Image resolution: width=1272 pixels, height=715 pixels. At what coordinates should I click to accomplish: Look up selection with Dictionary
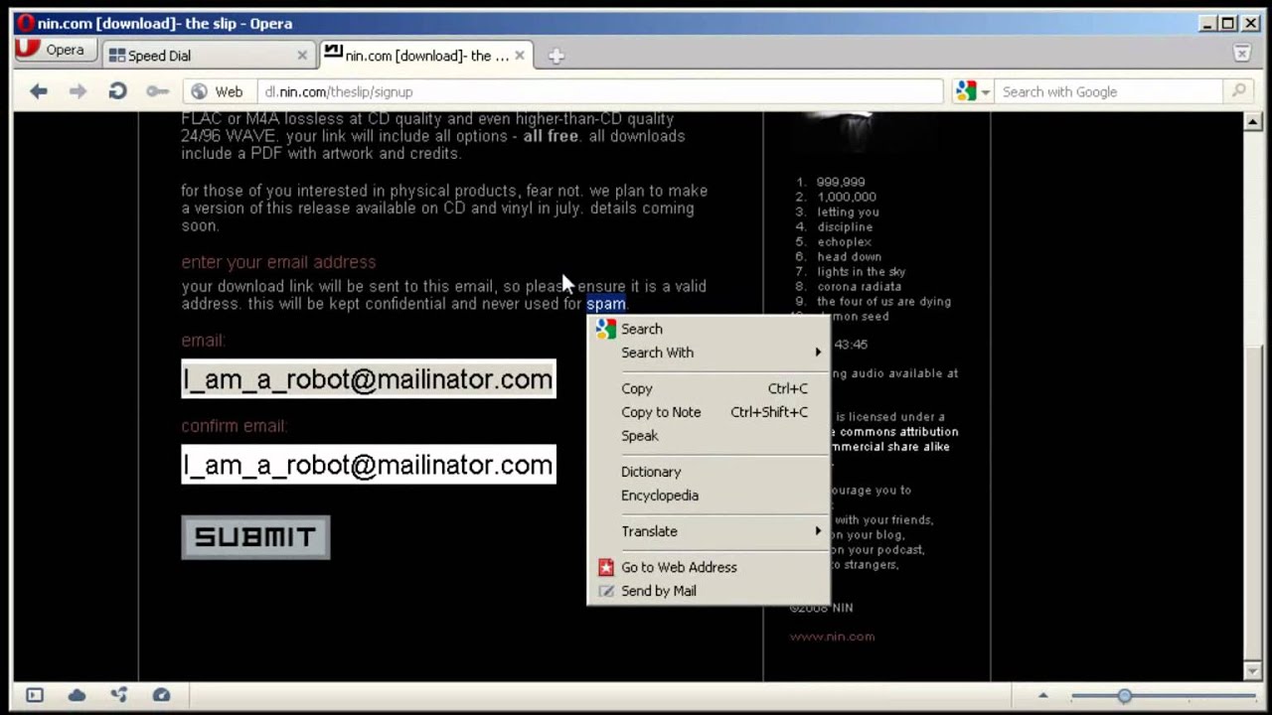coord(709,472)
